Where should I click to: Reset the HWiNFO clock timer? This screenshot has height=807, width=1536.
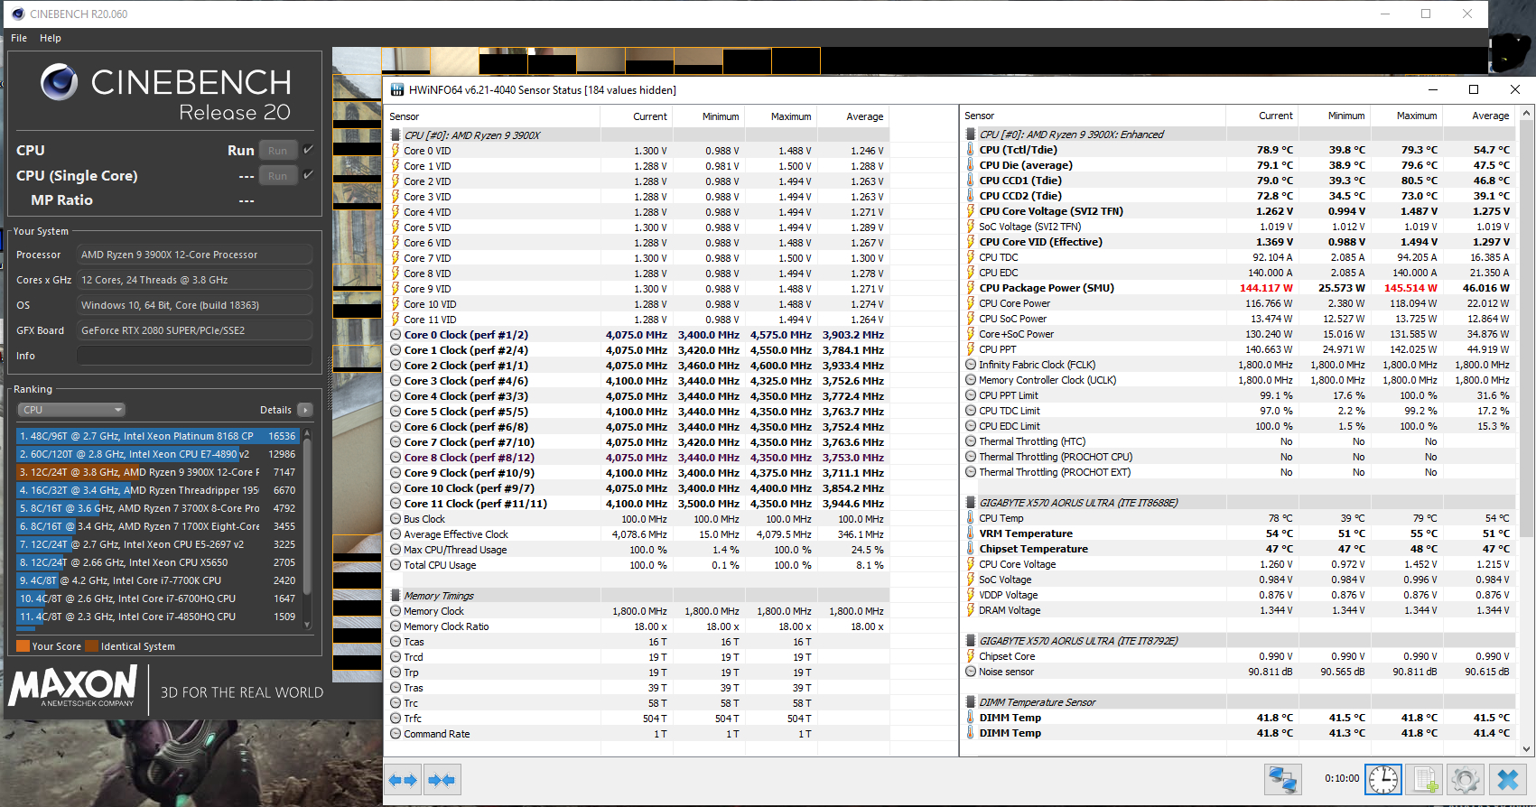click(x=1382, y=779)
